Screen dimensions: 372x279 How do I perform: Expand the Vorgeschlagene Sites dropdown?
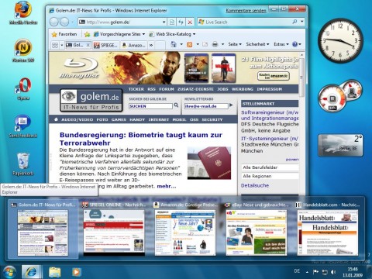143,34
